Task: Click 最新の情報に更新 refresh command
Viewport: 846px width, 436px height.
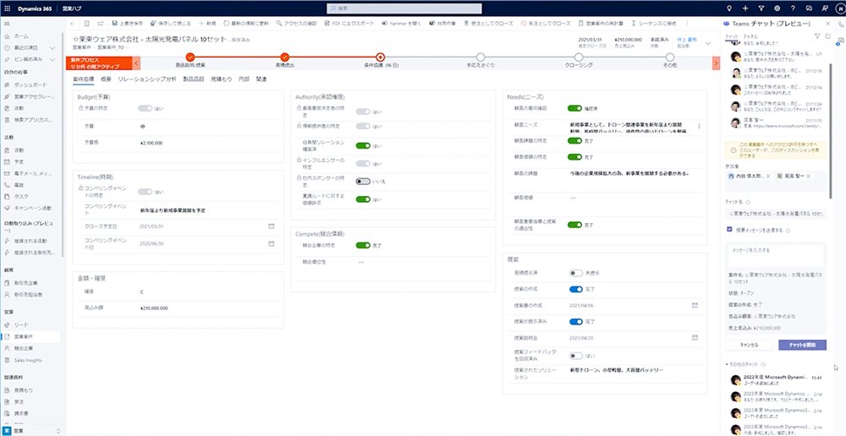Action: [x=246, y=24]
